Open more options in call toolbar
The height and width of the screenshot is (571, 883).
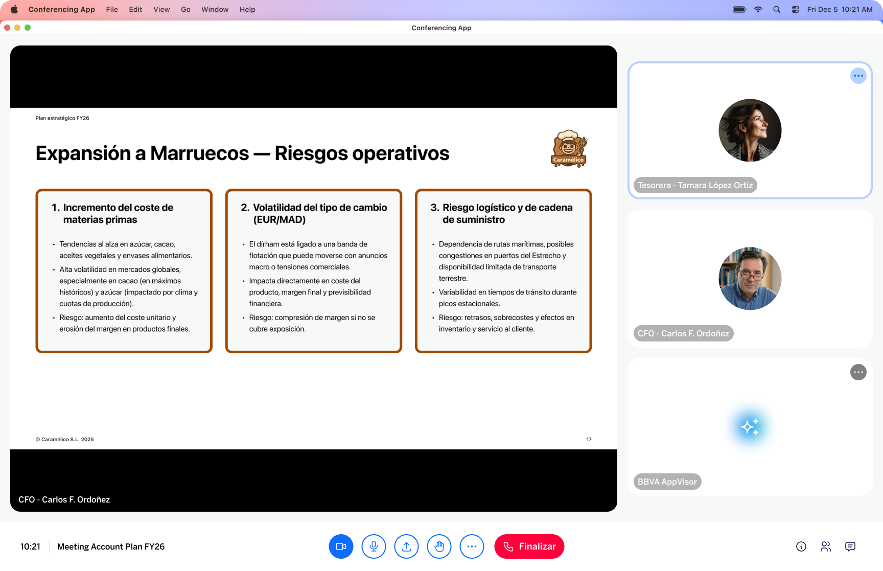tap(472, 546)
